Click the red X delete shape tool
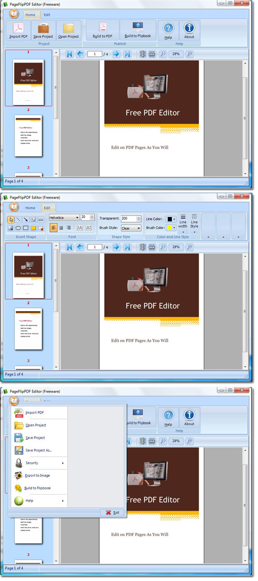 point(41,228)
